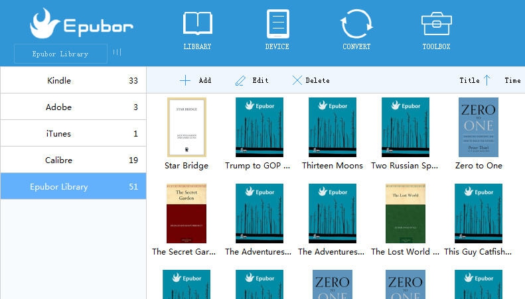Viewport: 525px width, 299px height.
Task: Click the 'The Secret Gar...' title text
Action: coord(184,251)
